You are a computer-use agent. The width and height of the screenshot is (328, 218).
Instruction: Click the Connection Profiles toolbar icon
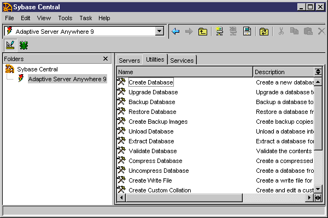click(x=247, y=31)
